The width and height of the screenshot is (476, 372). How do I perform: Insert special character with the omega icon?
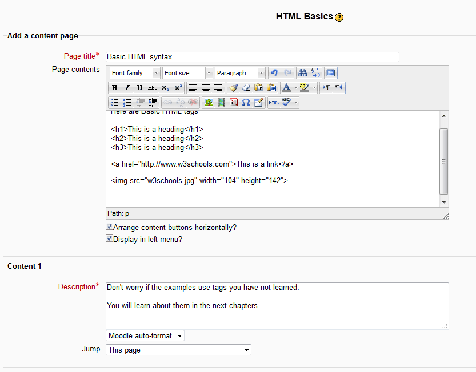[246, 103]
